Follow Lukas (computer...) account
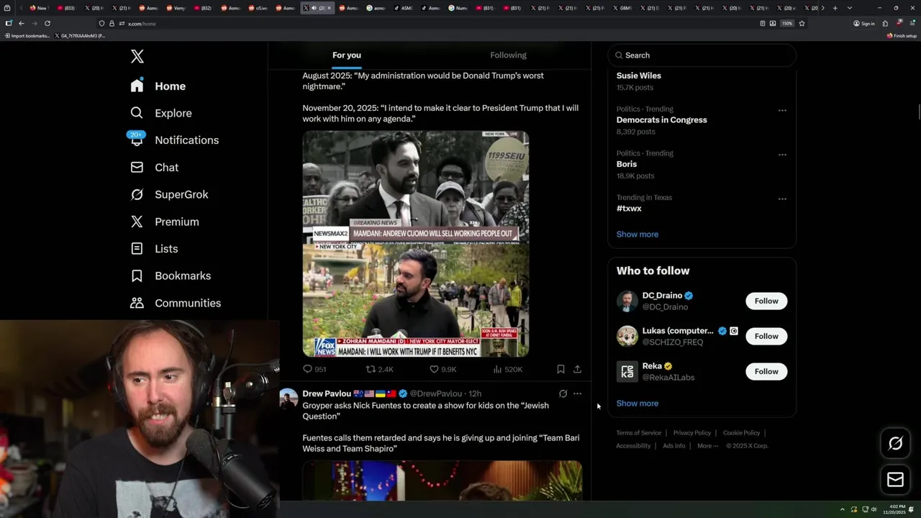 tap(766, 336)
